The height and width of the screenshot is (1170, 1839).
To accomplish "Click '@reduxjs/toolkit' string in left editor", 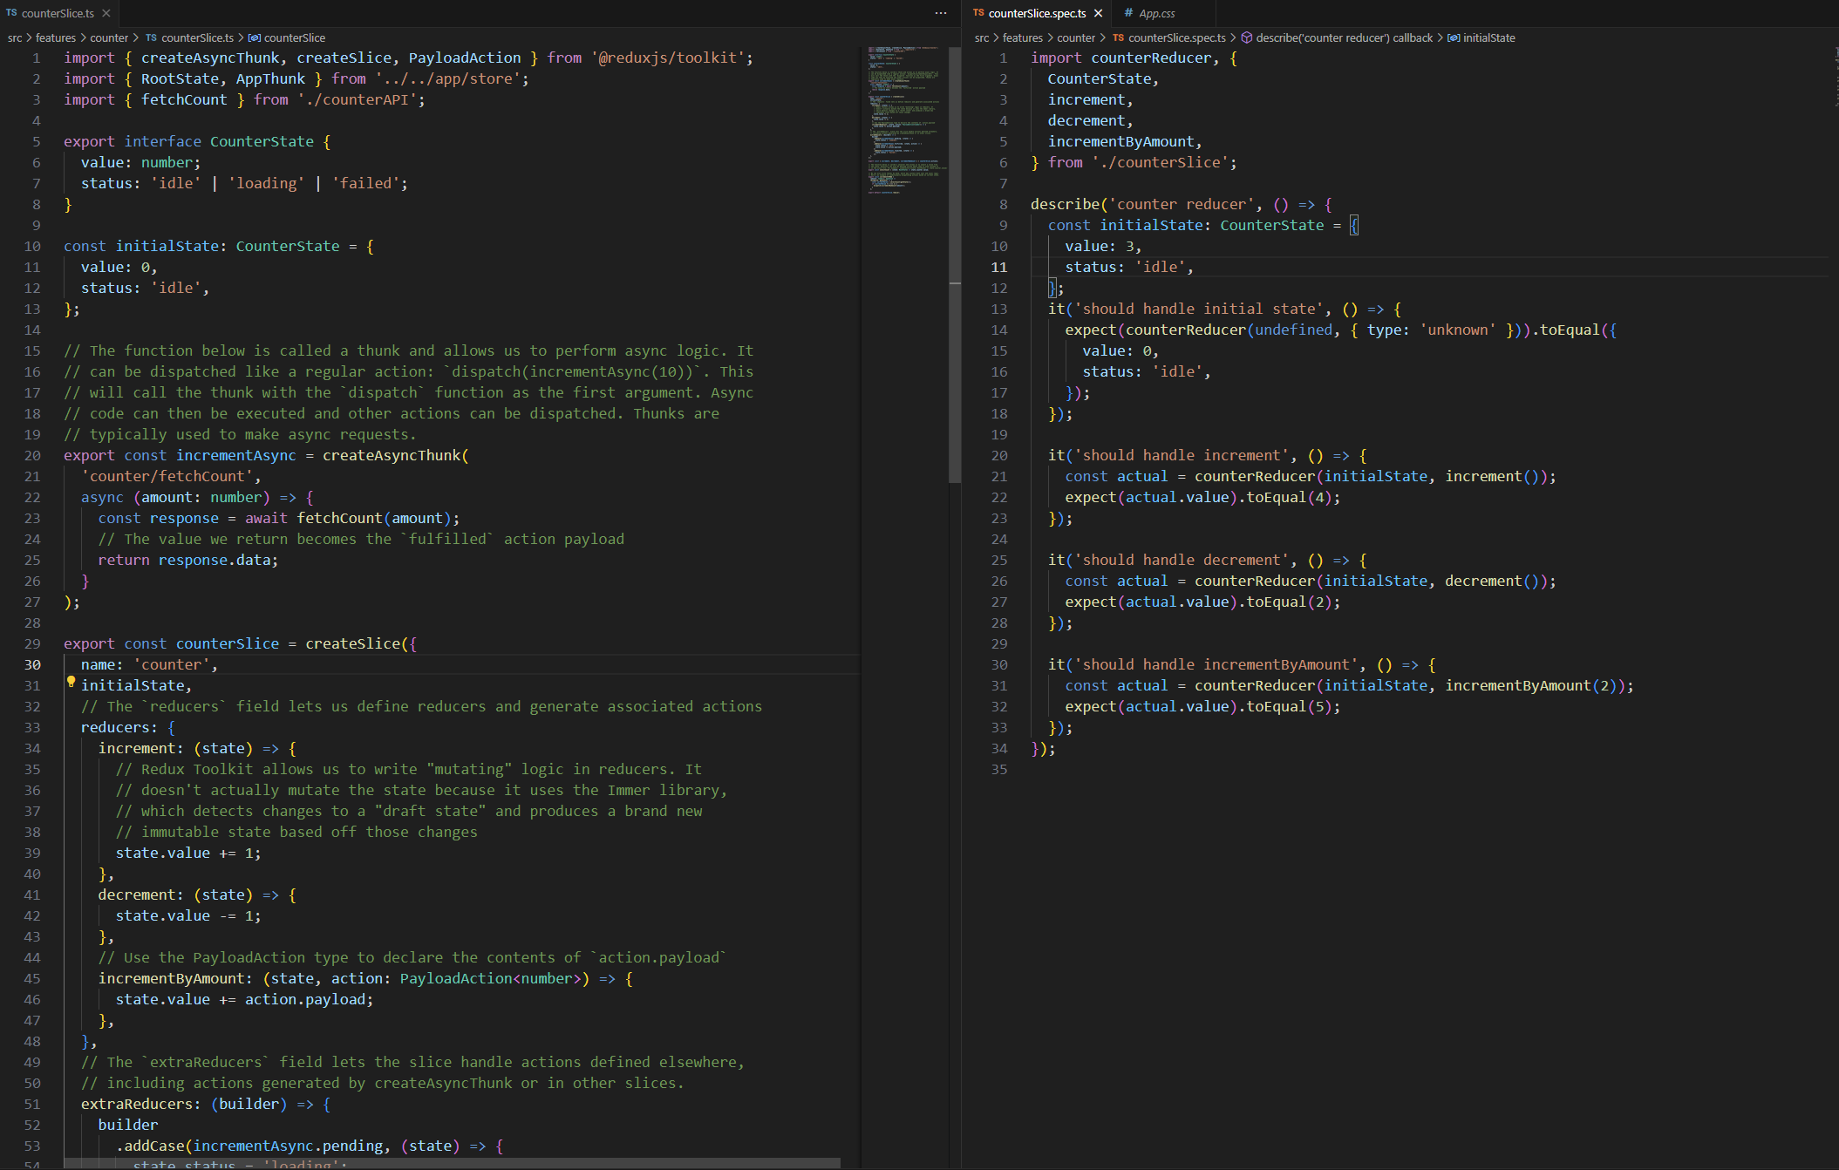I will click(668, 58).
